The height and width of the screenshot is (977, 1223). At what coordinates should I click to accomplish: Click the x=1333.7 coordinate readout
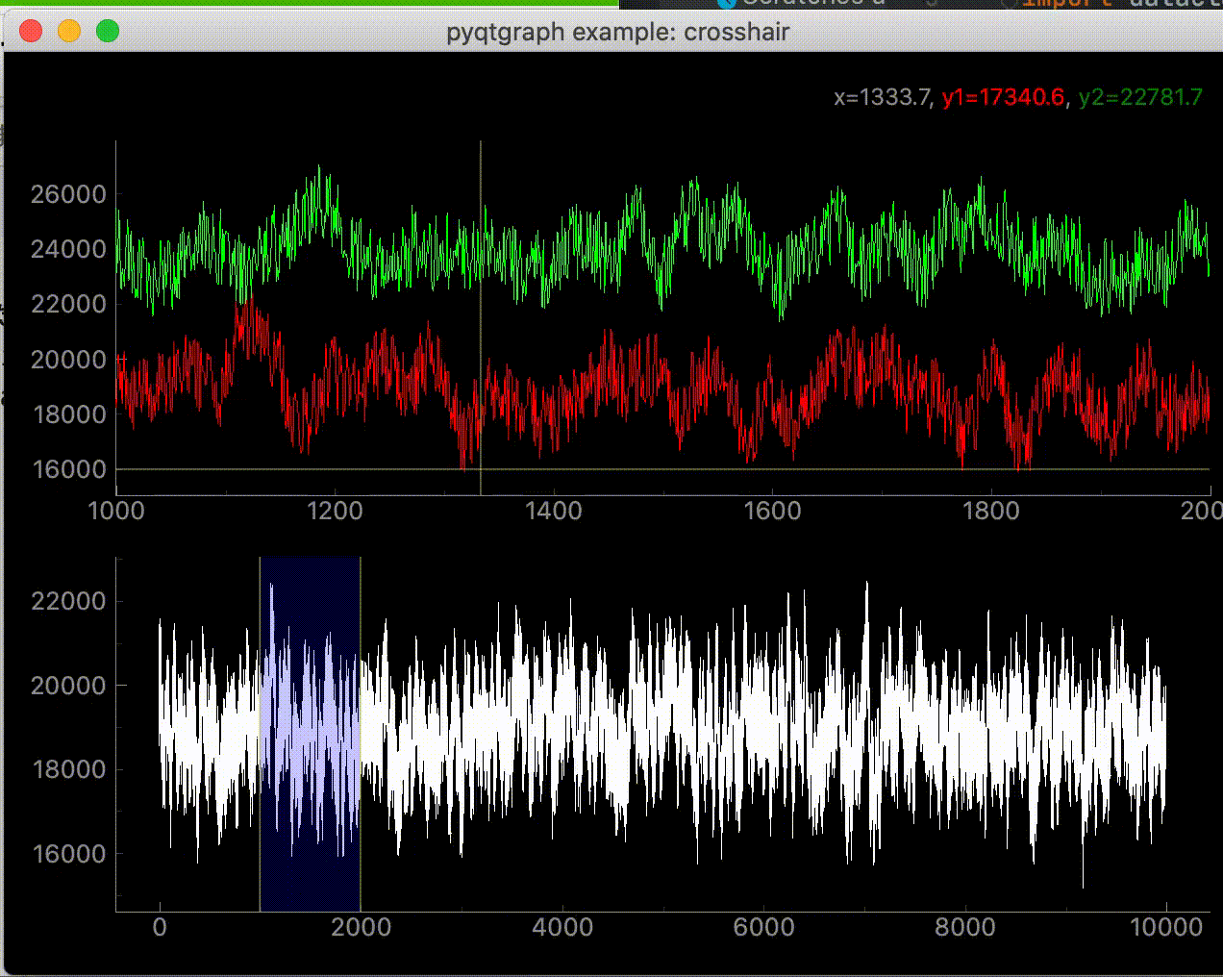click(x=883, y=97)
